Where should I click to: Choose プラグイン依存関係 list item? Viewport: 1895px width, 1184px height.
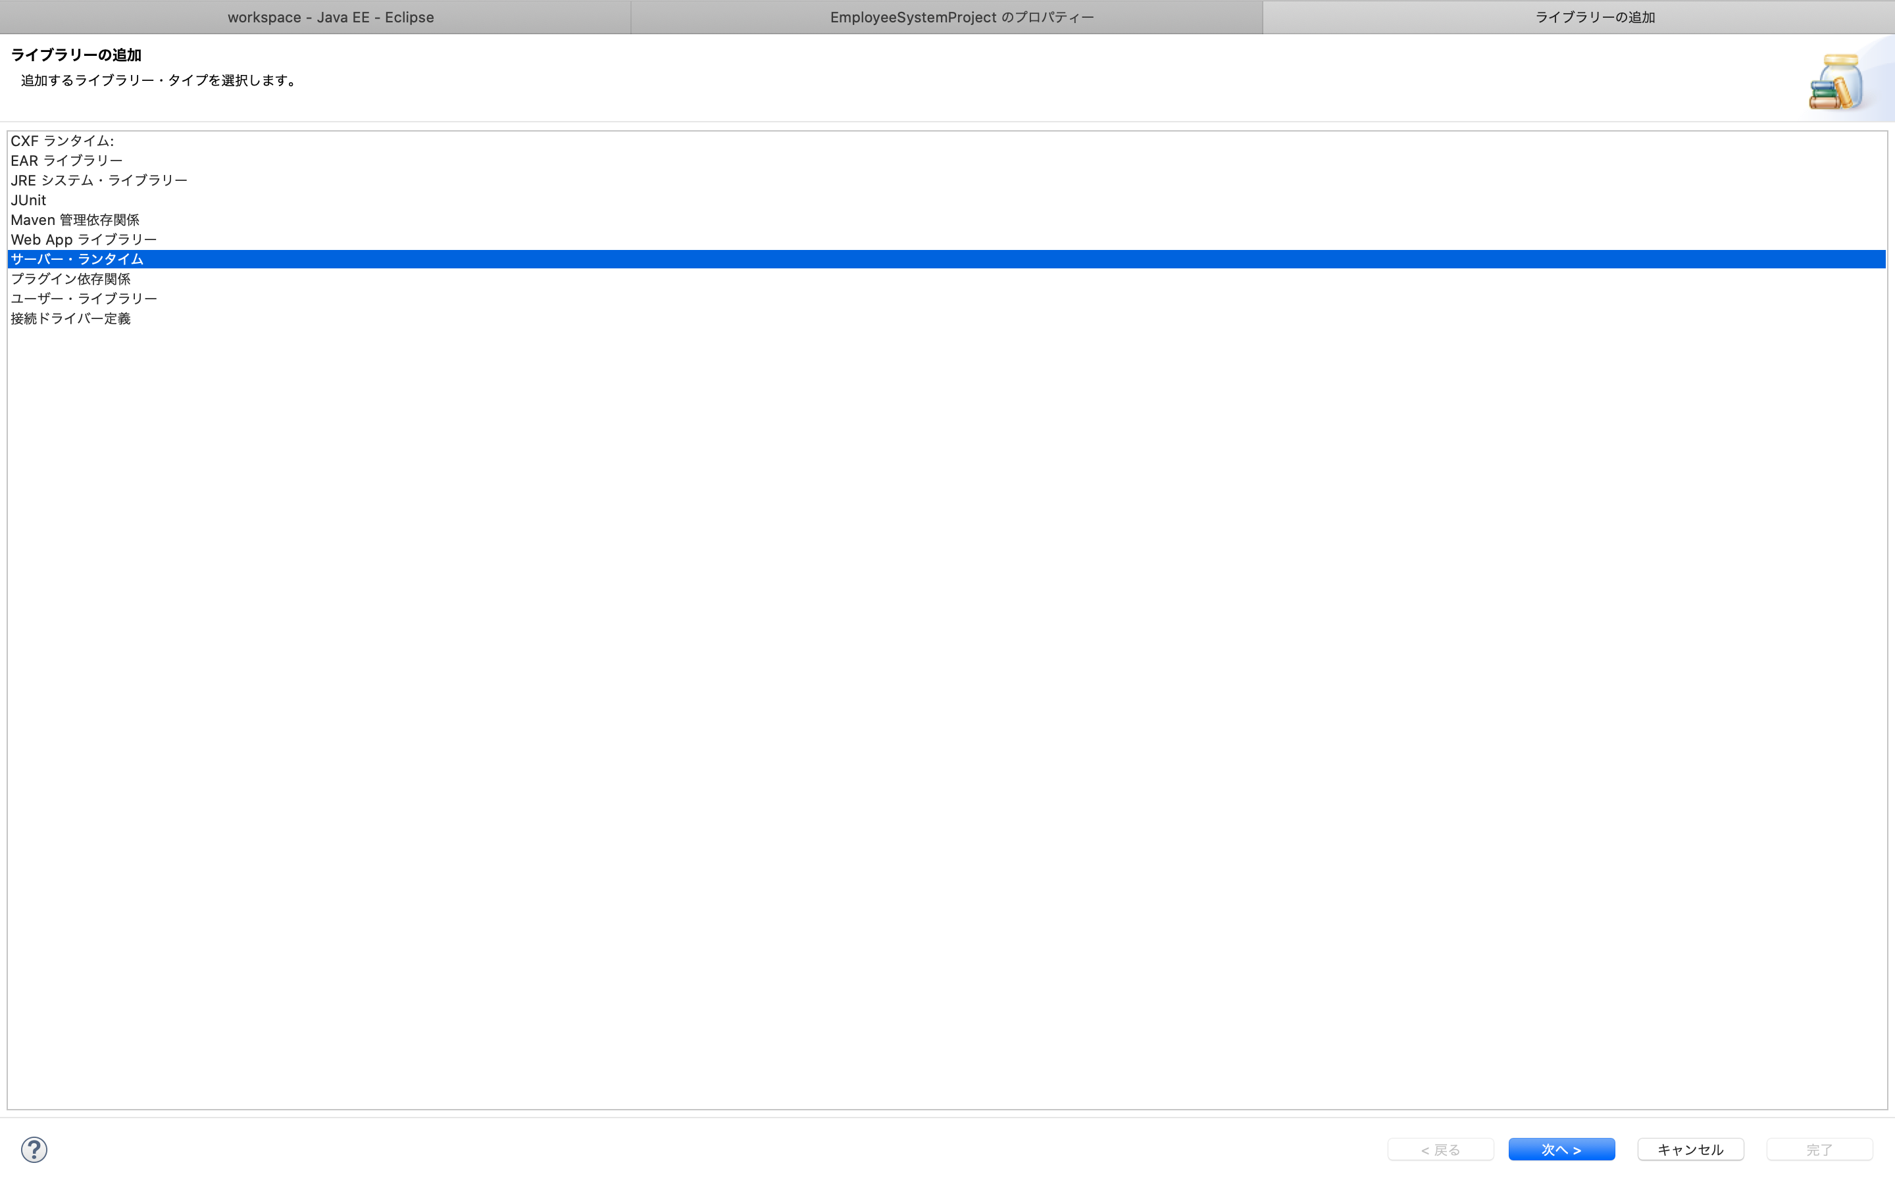(70, 279)
